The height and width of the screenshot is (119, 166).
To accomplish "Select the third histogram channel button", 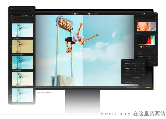I will [x=147, y=47].
